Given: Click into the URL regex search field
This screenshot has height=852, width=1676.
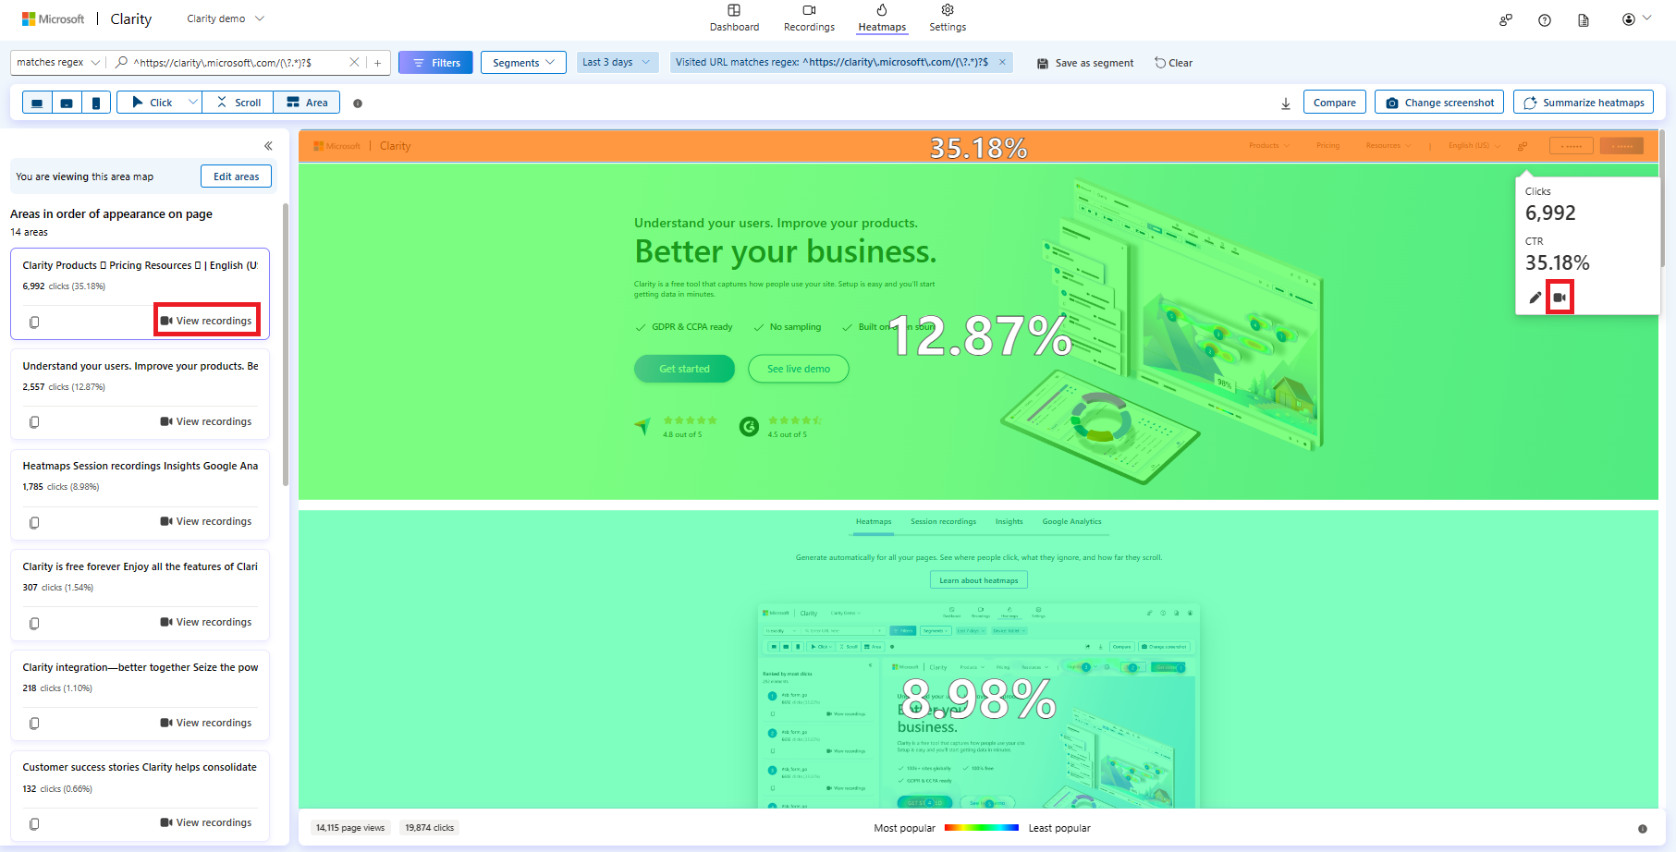Looking at the screenshot, I should click(x=238, y=63).
